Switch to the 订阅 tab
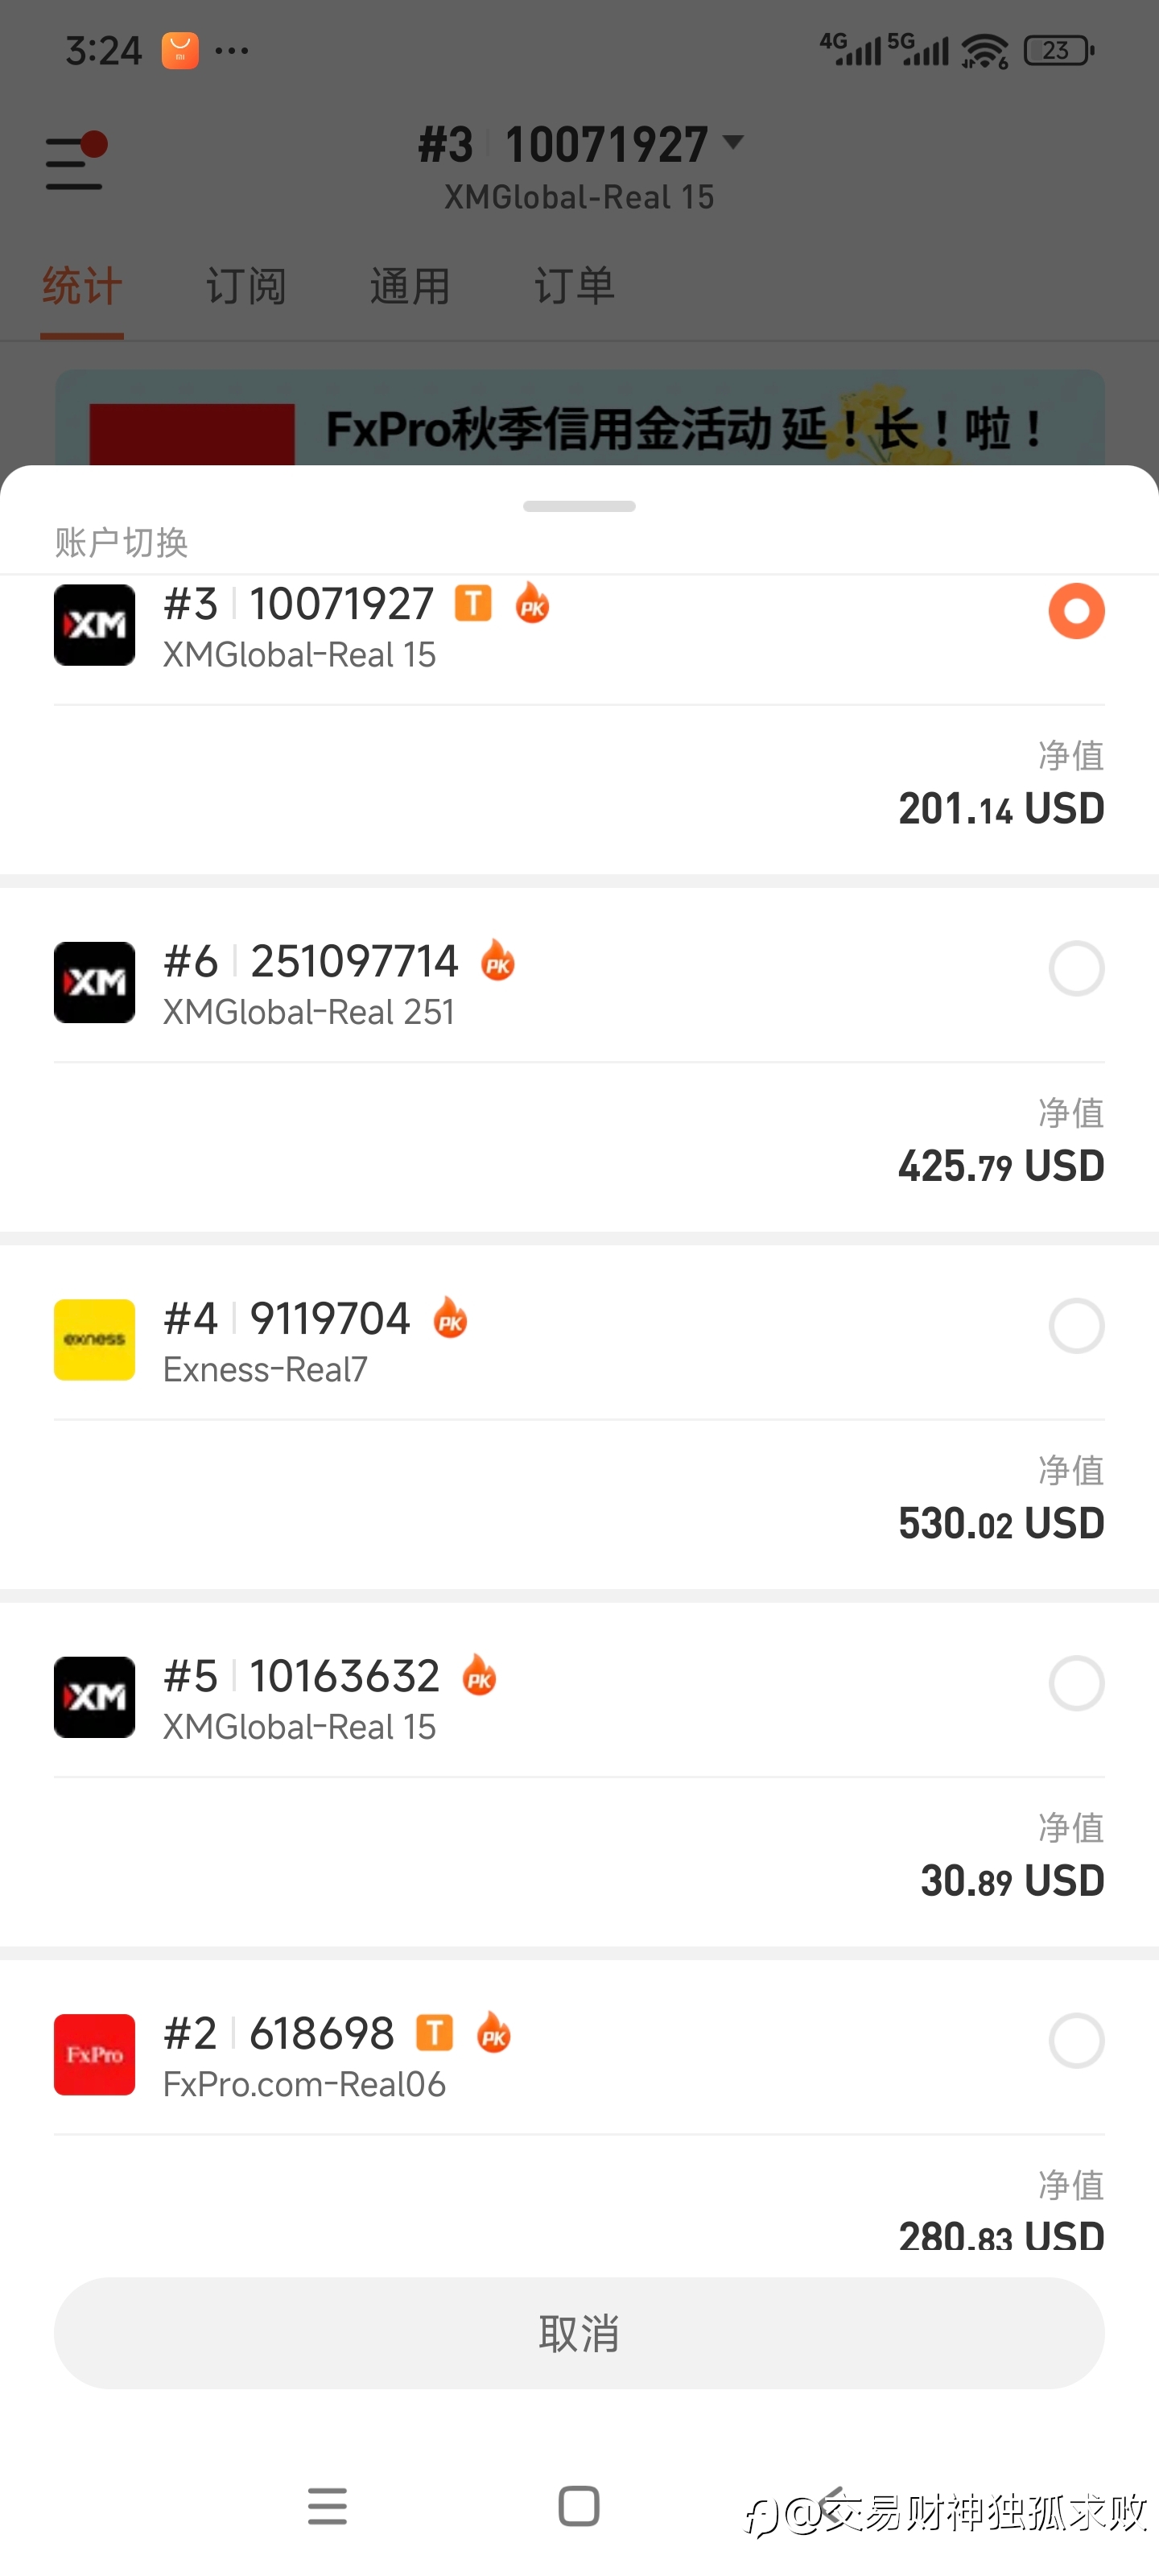Screen dimensions: 1159x2576 coord(246,287)
